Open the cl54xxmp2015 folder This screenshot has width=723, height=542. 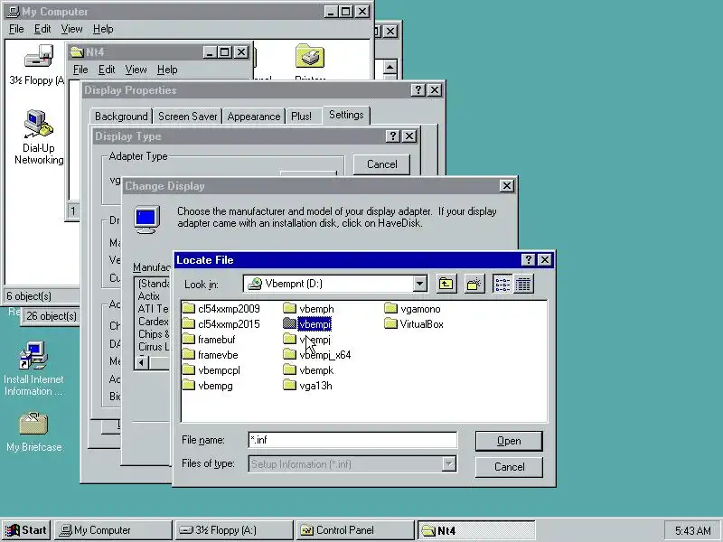pyautogui.click(x=221, y=324)
